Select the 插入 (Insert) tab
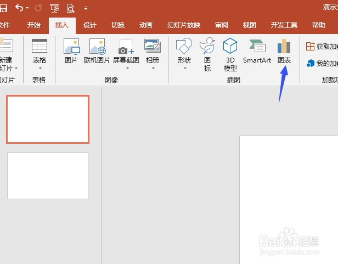The image size is (338, 264). (62, 25)
